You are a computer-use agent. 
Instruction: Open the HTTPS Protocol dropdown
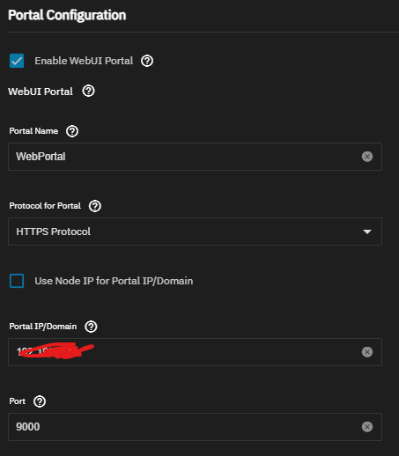195,232
